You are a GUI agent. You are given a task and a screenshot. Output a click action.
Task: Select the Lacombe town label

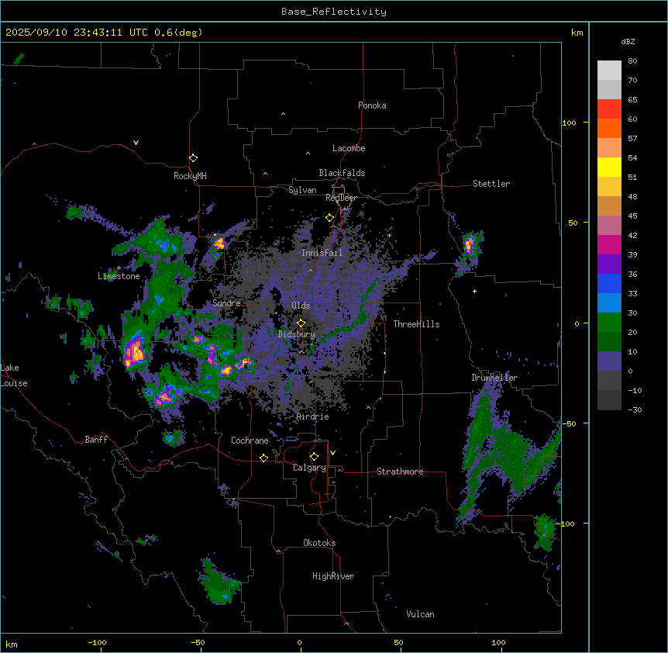click(349, 148)
